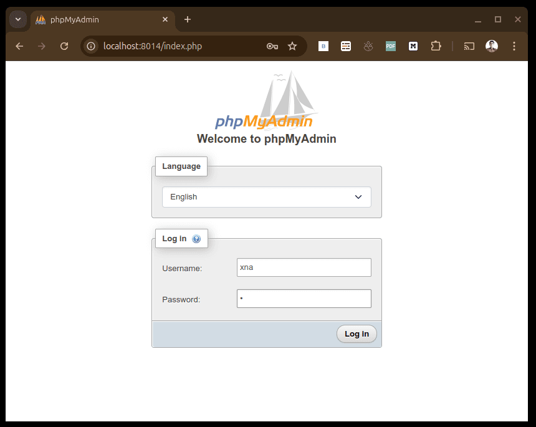Click the blue B extension icon
Image resolution: width=536 pixels, height=427 pixels.
tap(323, 46)
